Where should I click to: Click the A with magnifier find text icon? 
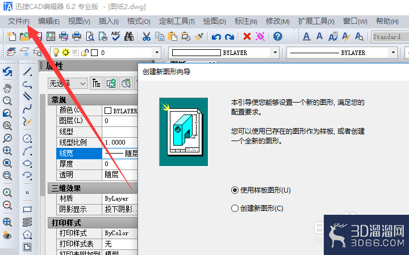359,36
